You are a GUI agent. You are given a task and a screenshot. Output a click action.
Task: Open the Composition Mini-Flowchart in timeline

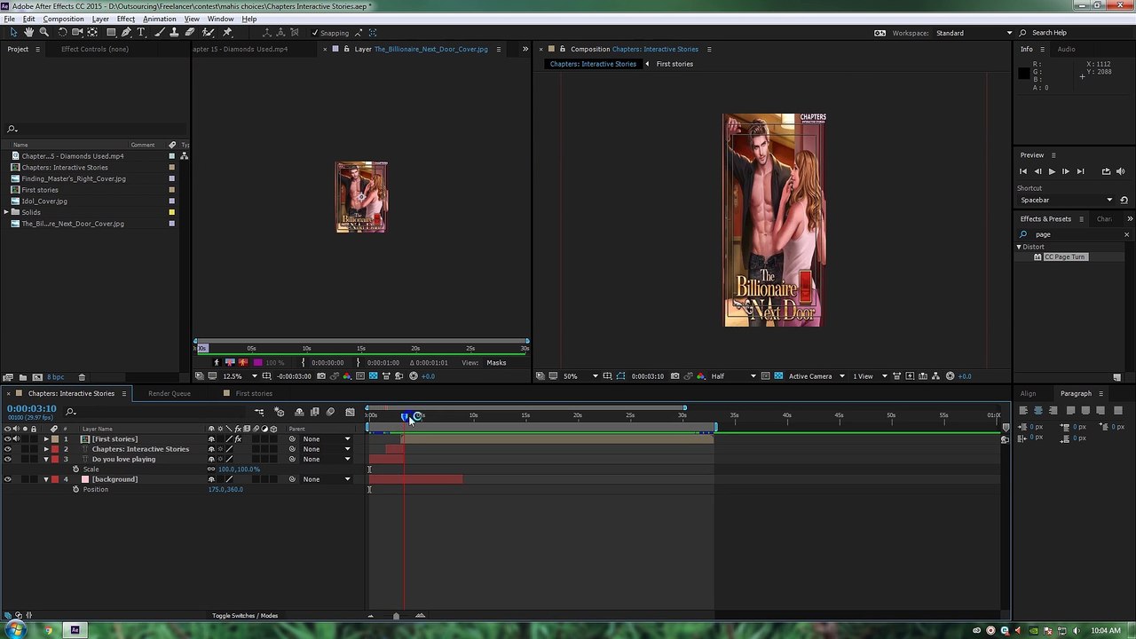[x=259, y=412]
